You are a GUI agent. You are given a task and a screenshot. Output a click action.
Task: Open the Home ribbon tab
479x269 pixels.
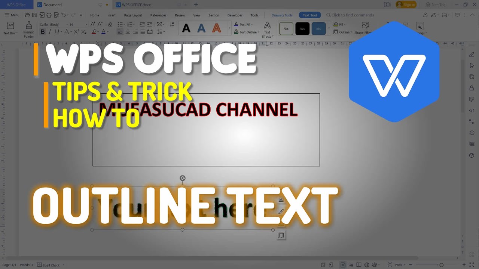tap(95, 15)
